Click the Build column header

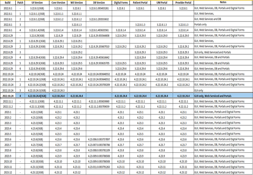8,2
